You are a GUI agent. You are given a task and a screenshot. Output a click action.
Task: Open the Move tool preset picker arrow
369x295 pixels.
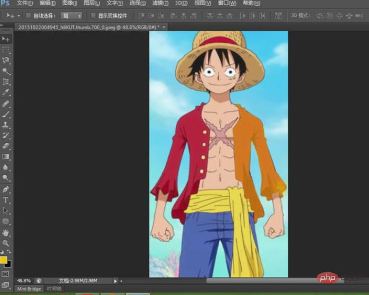tap(18, 16)
